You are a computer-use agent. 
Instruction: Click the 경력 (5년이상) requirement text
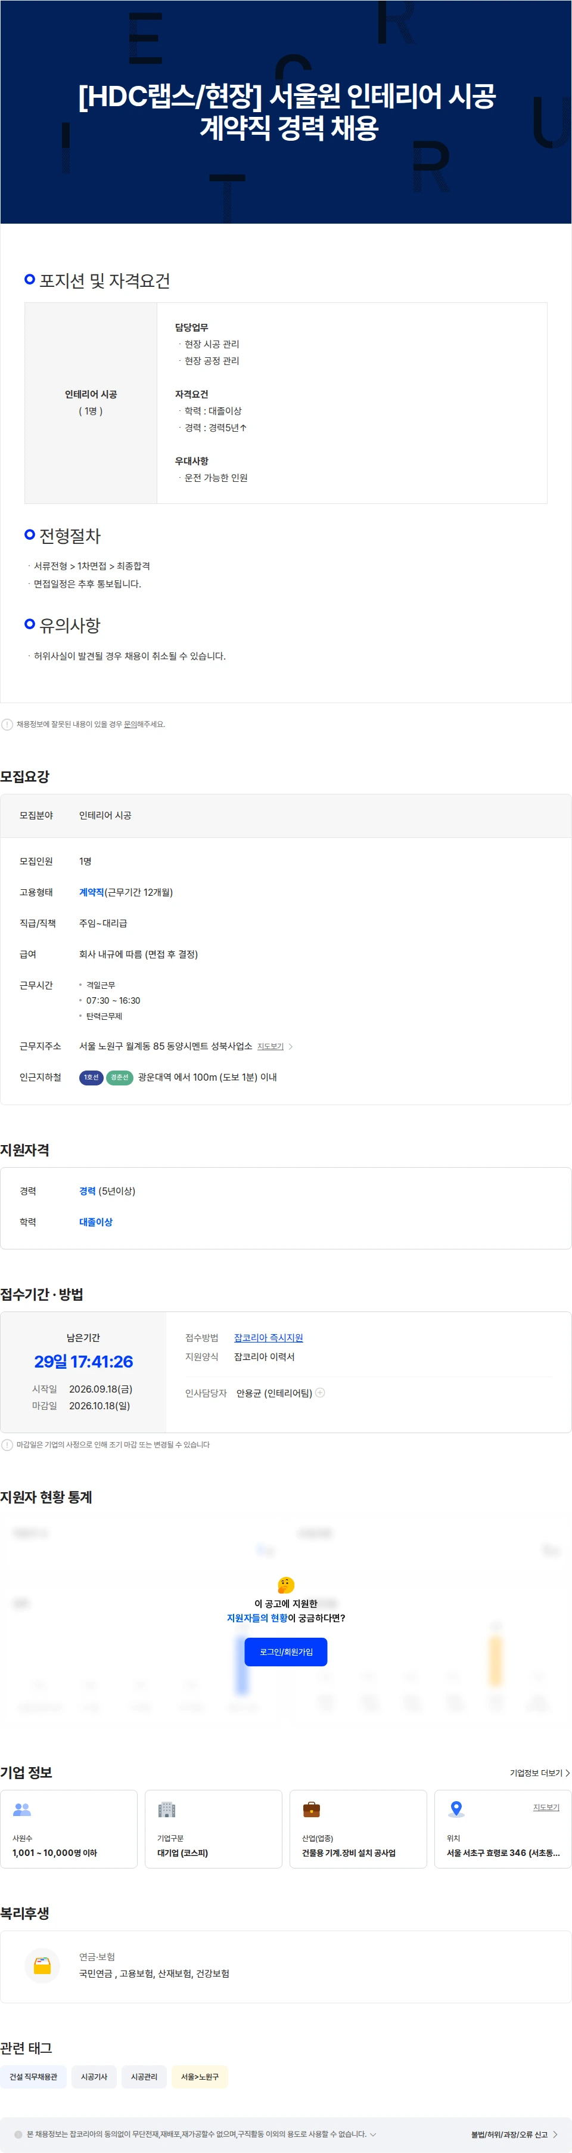tap(107, 1190)
